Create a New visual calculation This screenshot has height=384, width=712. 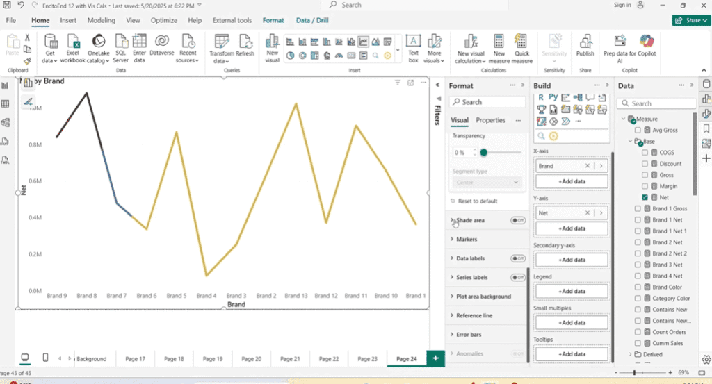tap(471, 49)
